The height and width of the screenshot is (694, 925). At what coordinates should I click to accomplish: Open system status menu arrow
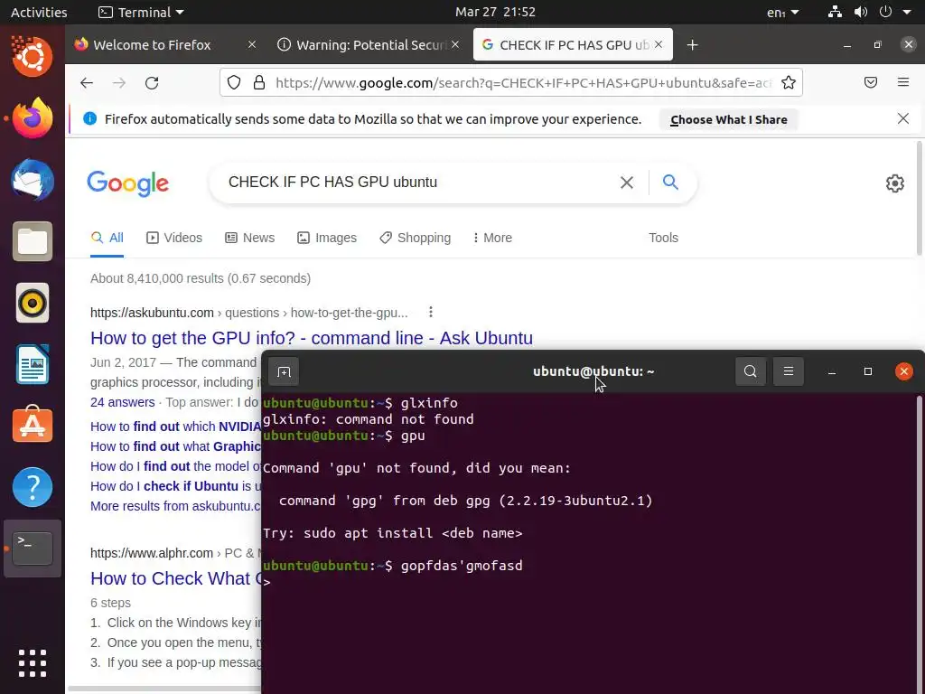[907, 12]
